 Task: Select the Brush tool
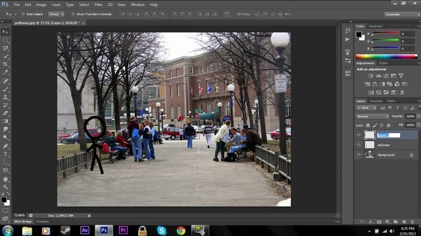click(x=6, y=89)
